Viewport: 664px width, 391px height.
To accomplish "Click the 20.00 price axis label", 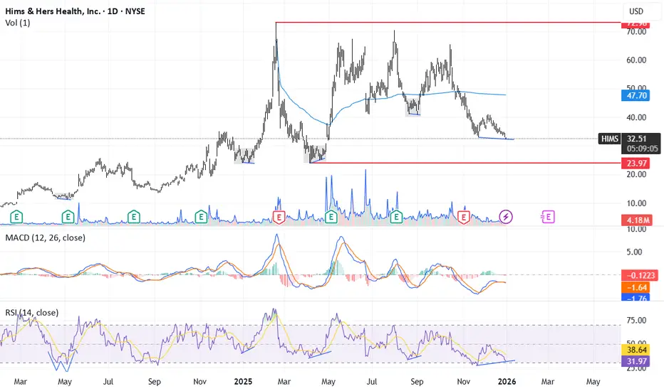I will click(636, 175).
